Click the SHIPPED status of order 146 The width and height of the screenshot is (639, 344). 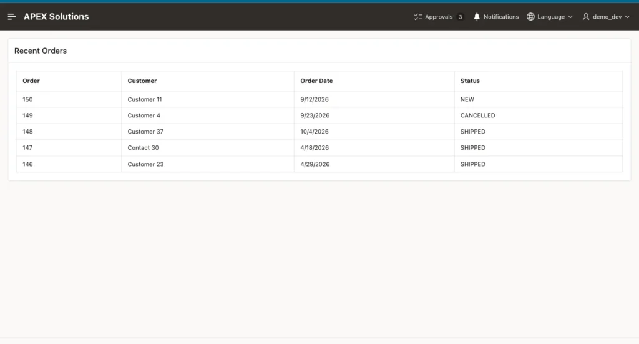(473, 164)
